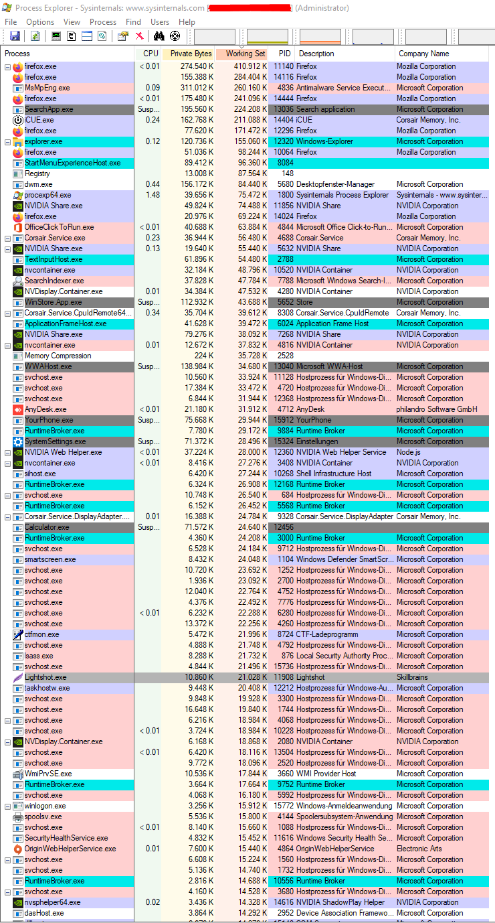The image size is (495, 923).
Task: Click the red X Kill Process icon
Action: 139,36
